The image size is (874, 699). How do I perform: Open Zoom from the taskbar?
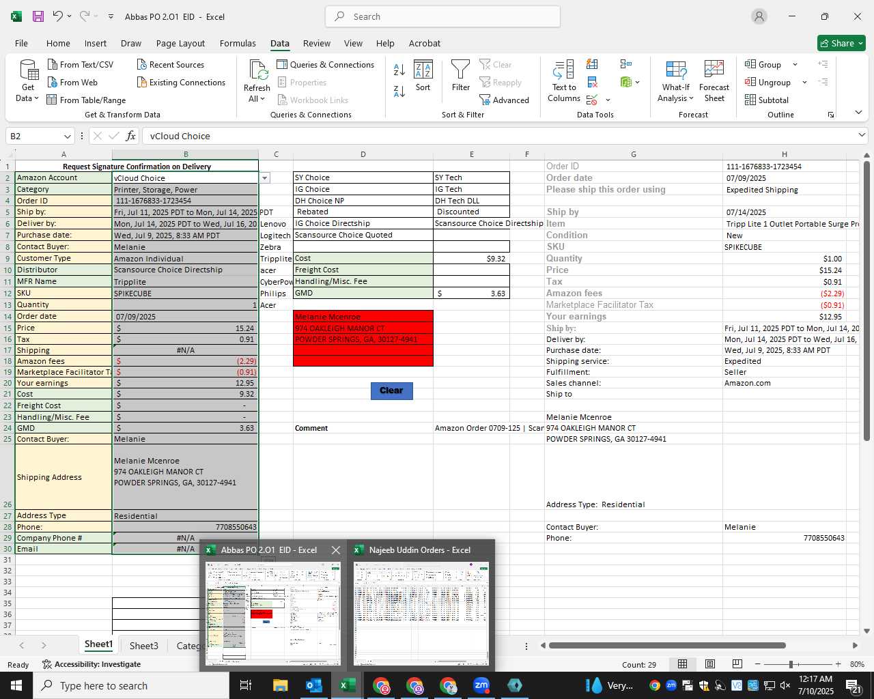[x=481, y=685]
